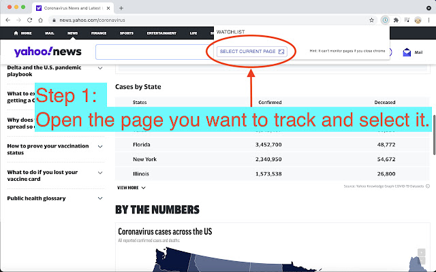Open the browser home page icon
This screenshot has height=272, width=436.
pos(41,20)
